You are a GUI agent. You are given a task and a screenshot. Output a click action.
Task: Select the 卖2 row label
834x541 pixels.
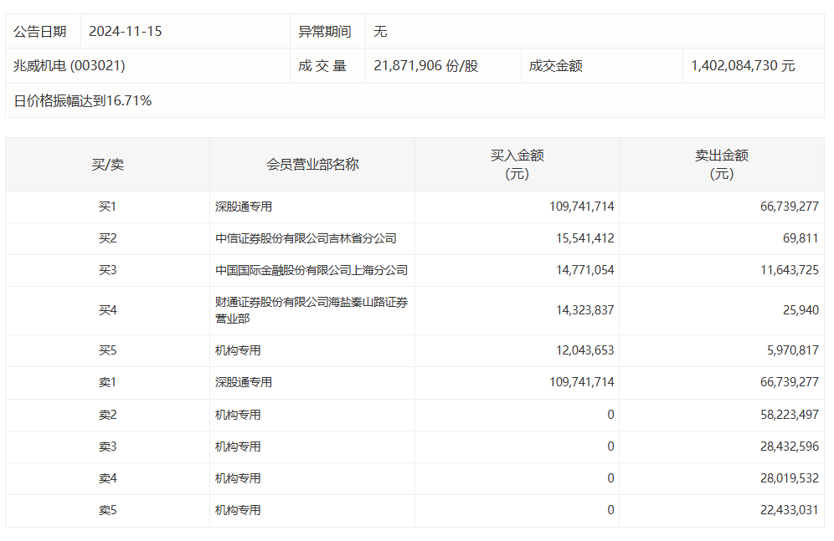click(107, 415)
